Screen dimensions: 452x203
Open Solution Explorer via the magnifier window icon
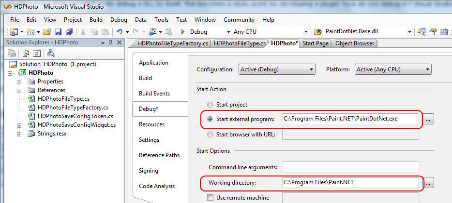[422, 32]
